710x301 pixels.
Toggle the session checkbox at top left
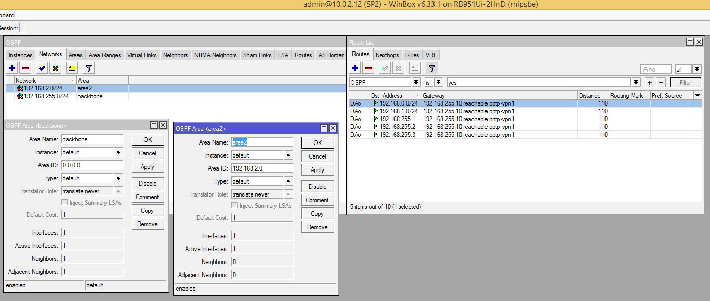(22, 28)
